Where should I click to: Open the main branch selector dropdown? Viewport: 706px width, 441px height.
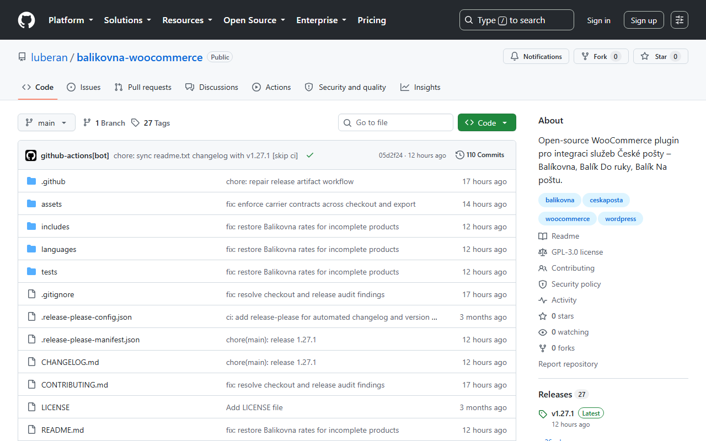46,122
